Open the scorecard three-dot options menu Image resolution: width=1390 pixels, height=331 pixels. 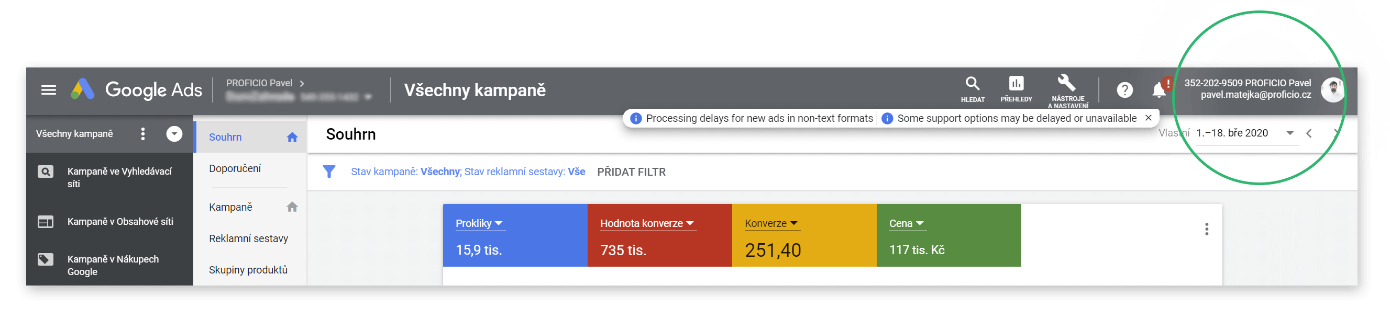click(x=1207, y=229)
